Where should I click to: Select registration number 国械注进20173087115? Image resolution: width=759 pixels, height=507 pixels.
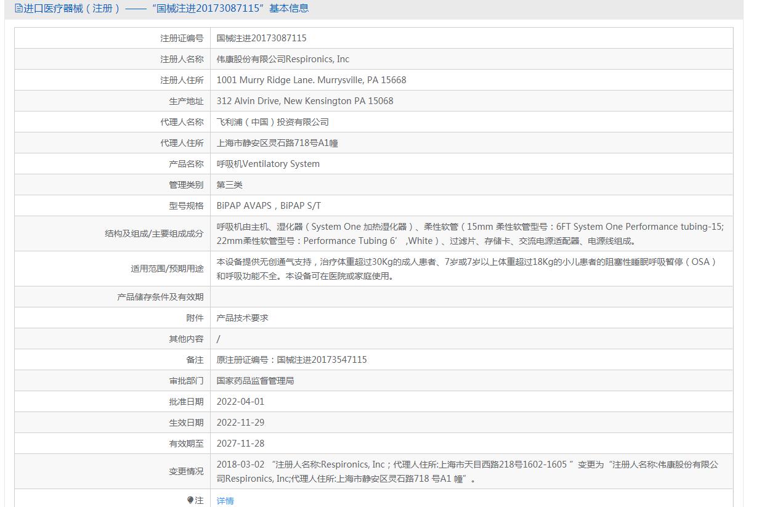pos(262,38)
